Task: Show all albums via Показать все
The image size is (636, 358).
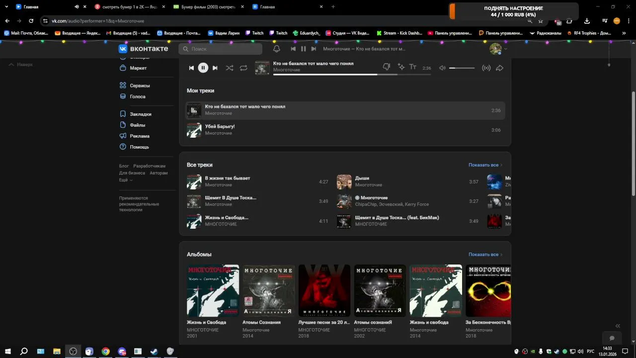Action: (x=485, y=255)
